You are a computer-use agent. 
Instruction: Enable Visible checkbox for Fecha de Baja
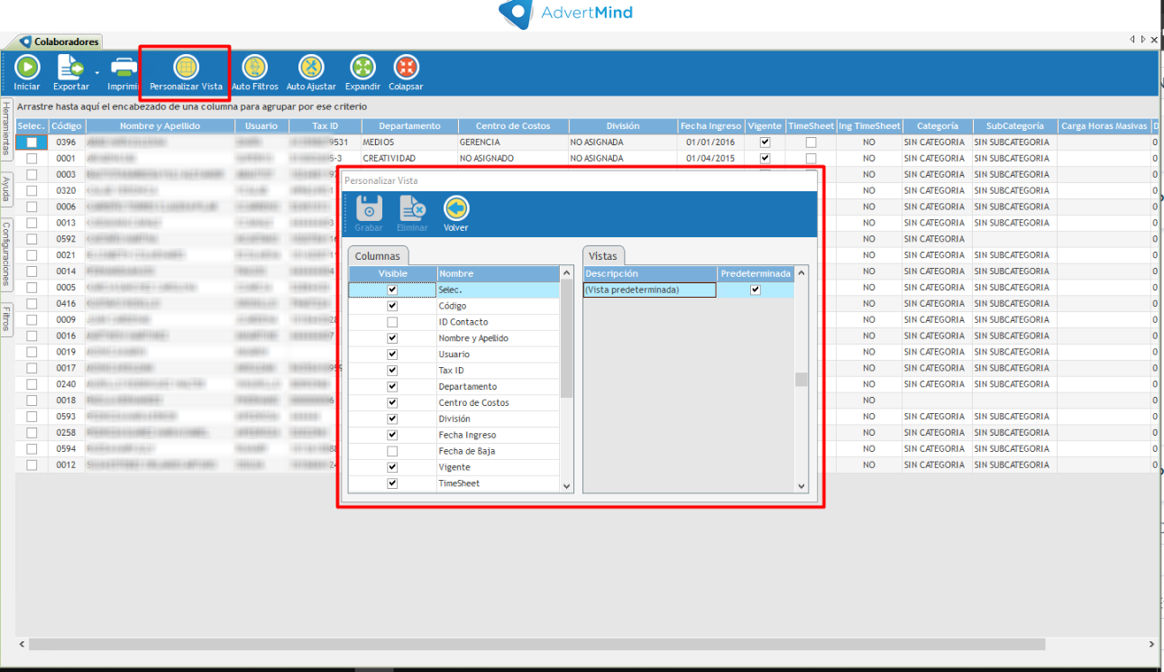click(x=392, y=451)
